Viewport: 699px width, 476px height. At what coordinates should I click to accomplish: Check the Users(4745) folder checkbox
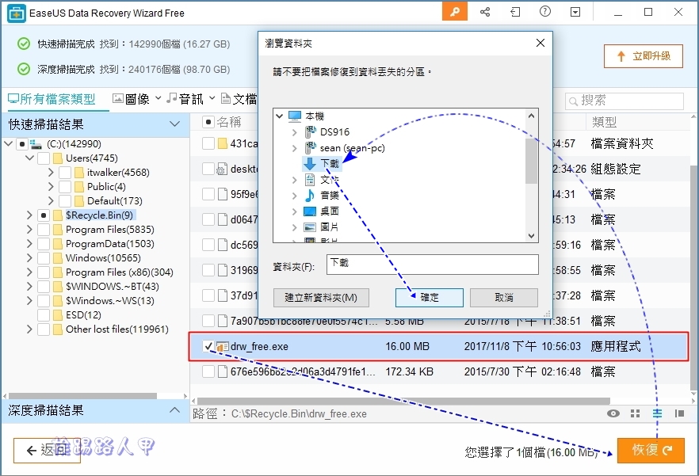coord(44,158)
